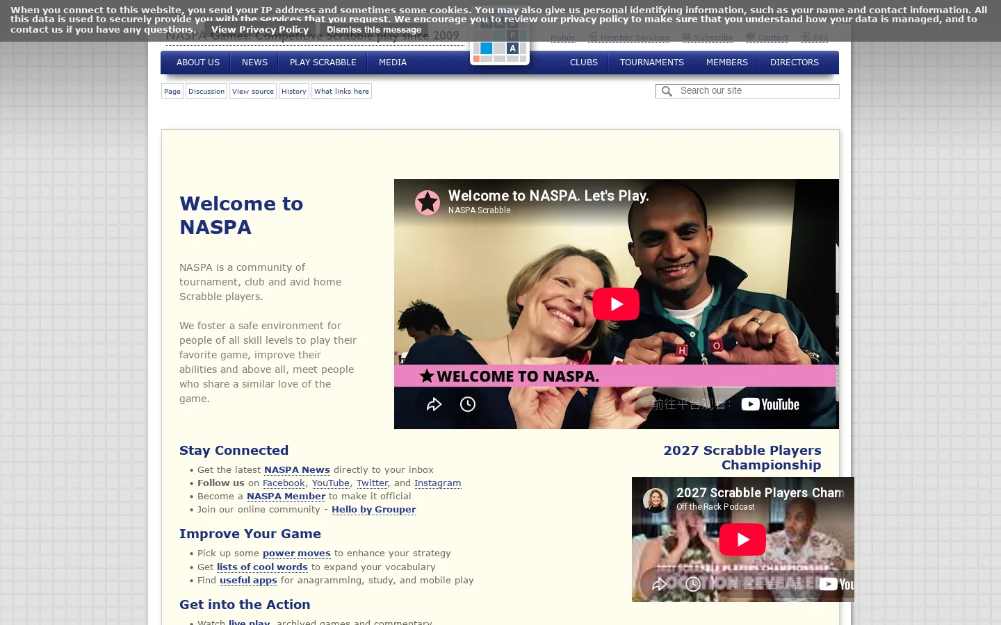Viewport: 1001px width, 625px height.
Task: Click the '2027 Scrabble Players Championship' heading
Action: [x=742, y=458]
